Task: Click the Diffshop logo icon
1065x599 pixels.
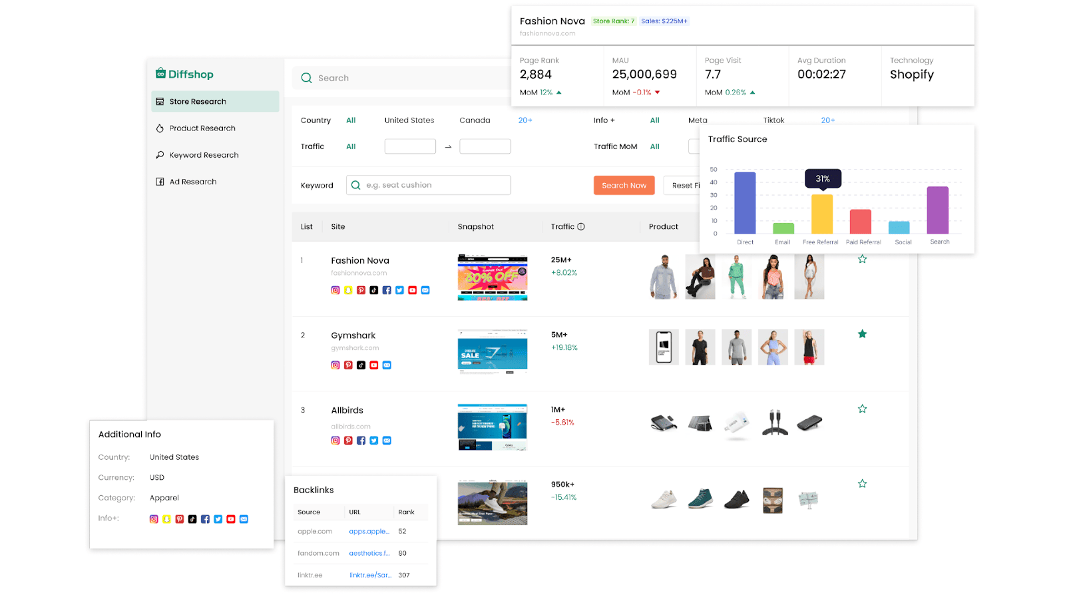Action: (160, 74)
